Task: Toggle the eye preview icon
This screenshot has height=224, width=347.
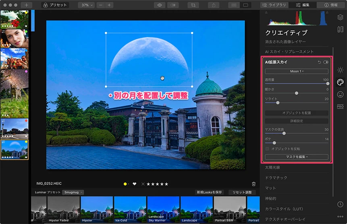Action: tap(160, 5)
